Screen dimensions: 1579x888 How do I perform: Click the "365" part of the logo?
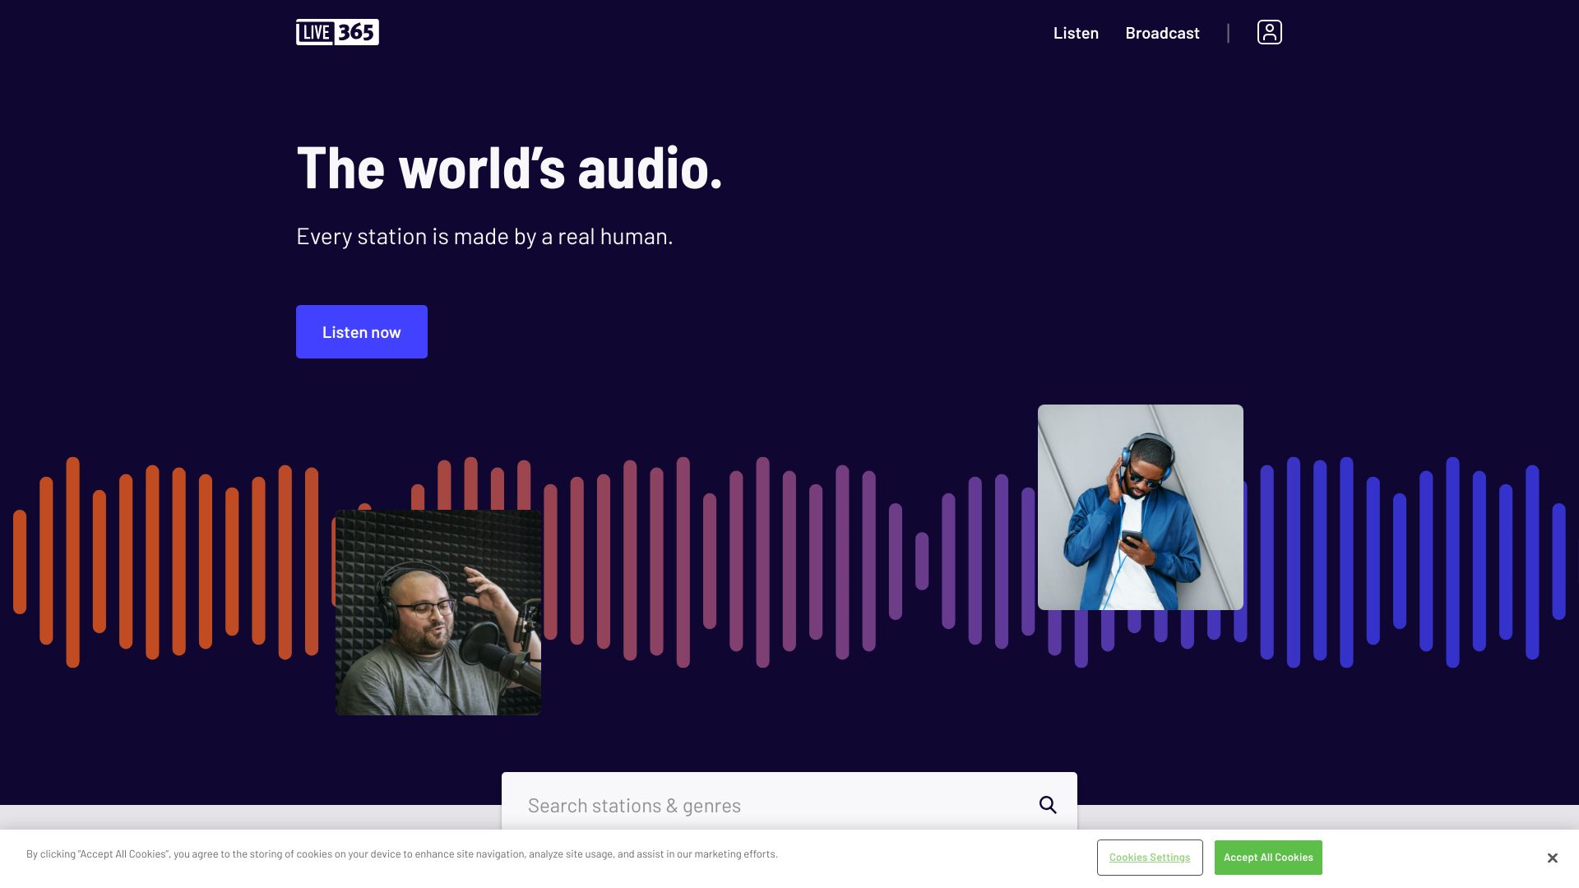(357, 32)
